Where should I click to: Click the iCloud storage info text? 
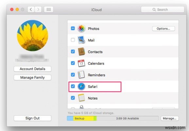[x=91, y=113]
